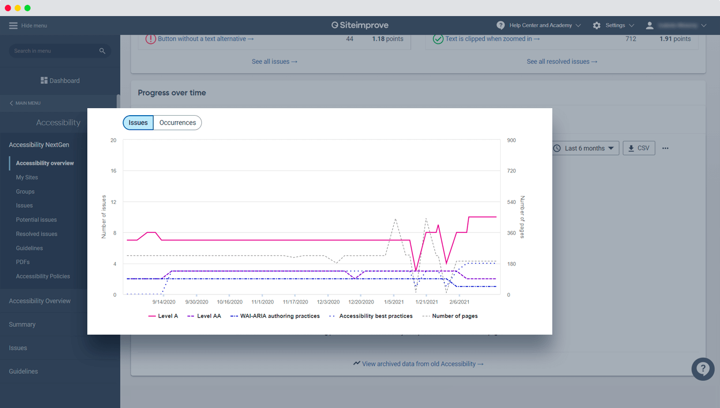Click the sidebar vertical scrollbar
Viewport: 720px width, 408px height.
(x=118, y=102)
